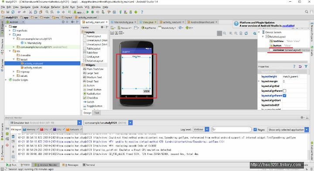The width and height of the screenshot is (314, 171).
Task: Open the Emulator test device dropdown
Action: pyautogui.click(x=79, y=123)
